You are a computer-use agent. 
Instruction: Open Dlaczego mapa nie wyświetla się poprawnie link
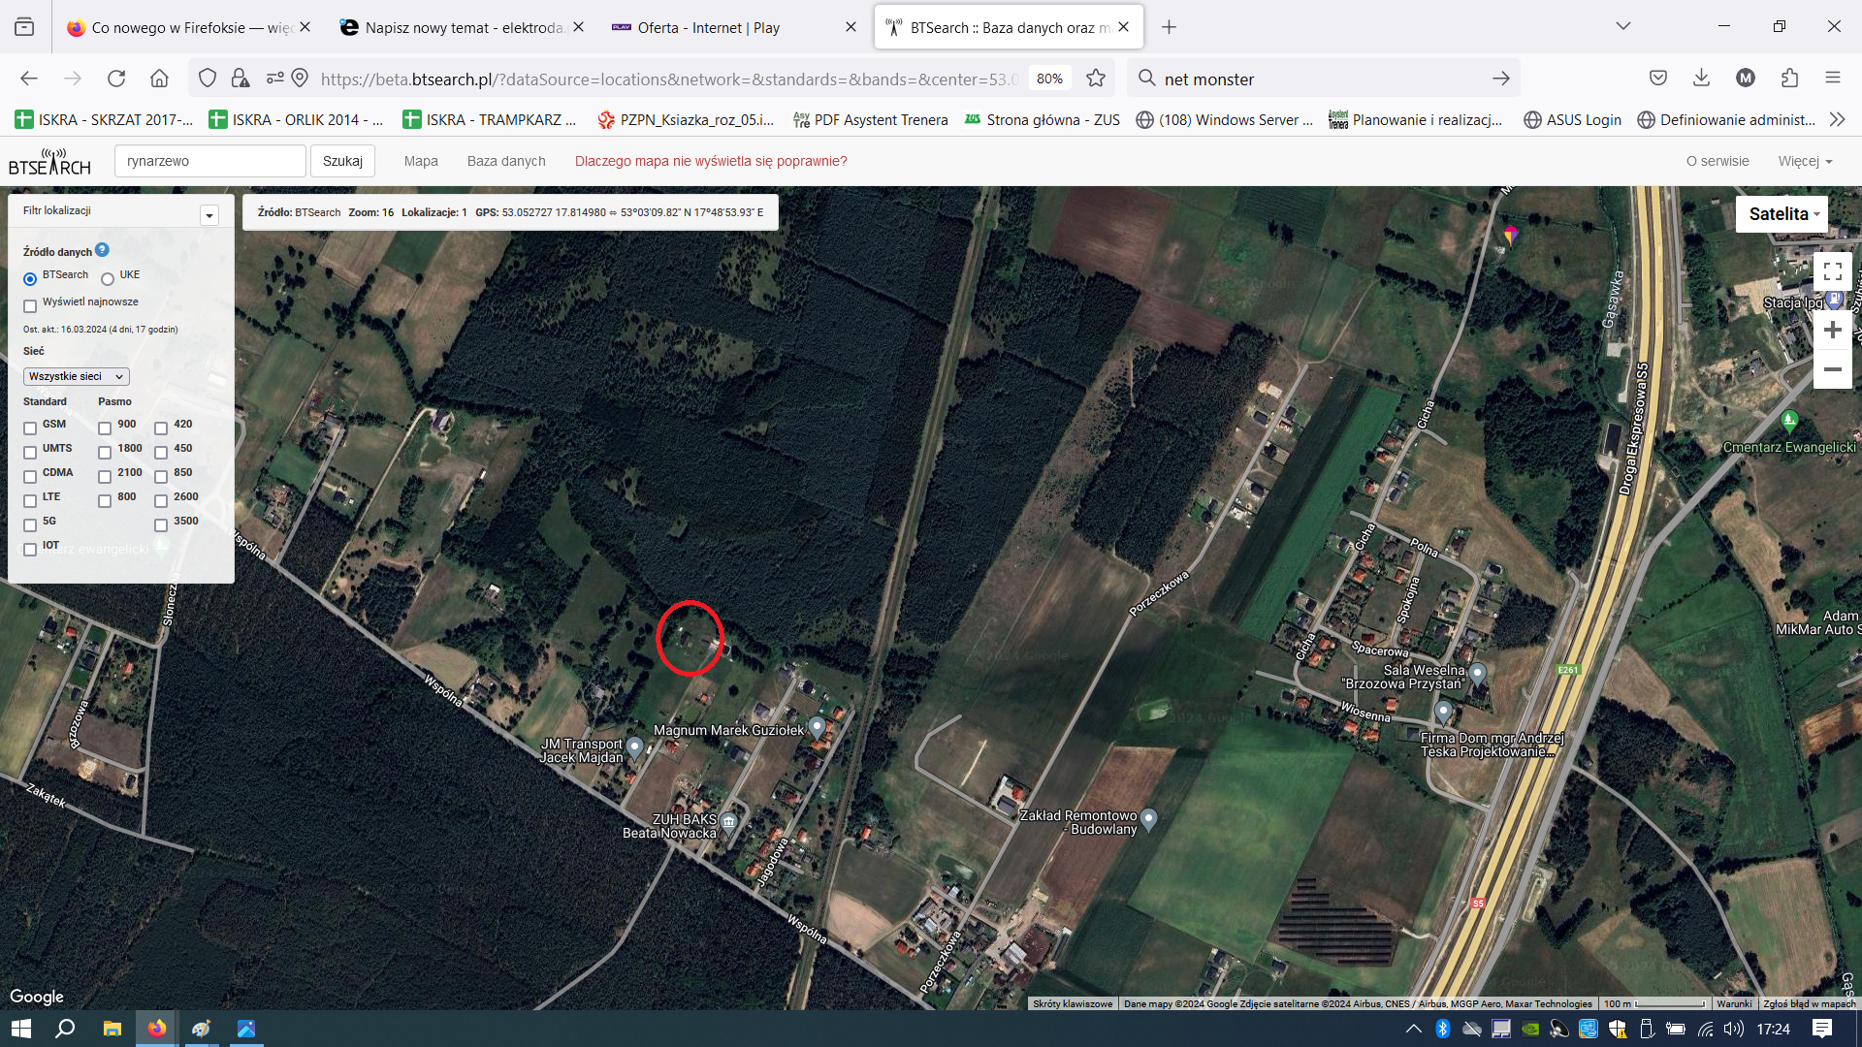point(711,161)
